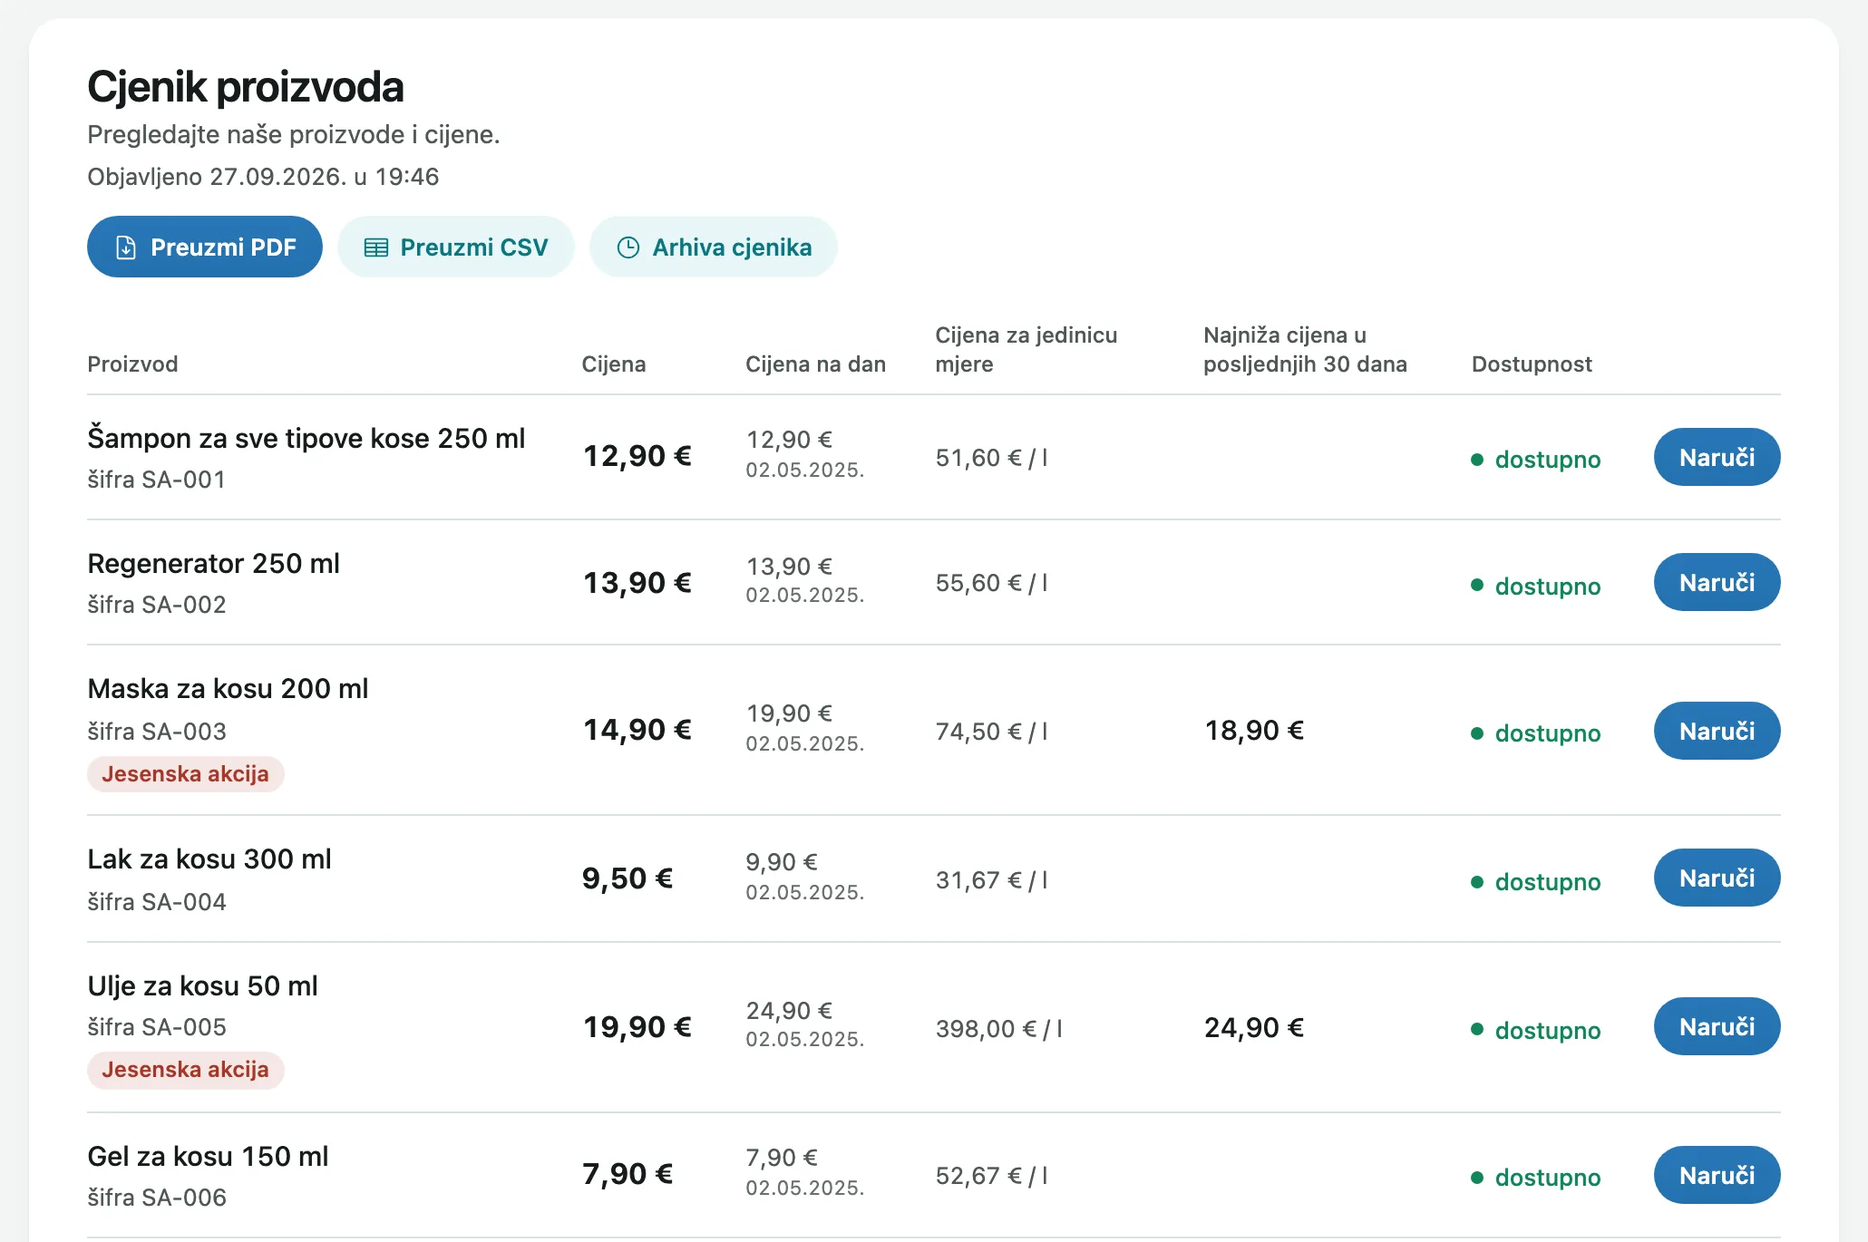The image size is (1868, 1242).
Task: Click the PDF file icon in Preuzmi PDF
Action: point(126,247)
